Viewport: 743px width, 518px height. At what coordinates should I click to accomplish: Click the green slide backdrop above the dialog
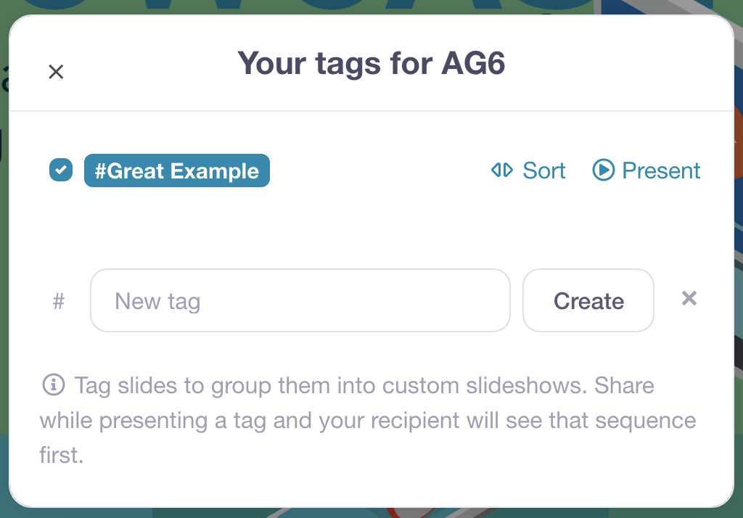point(303,6)
